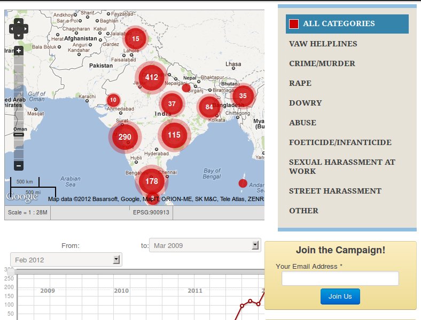Click the red All Categories color swatch
Viewport: 421px width, 320px height.
(294, 24)
